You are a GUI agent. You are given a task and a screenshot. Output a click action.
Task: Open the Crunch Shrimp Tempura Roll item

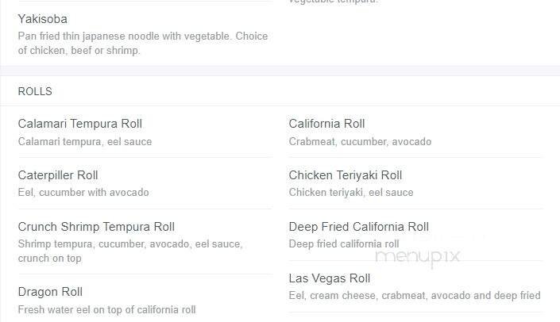coord(96,227)
